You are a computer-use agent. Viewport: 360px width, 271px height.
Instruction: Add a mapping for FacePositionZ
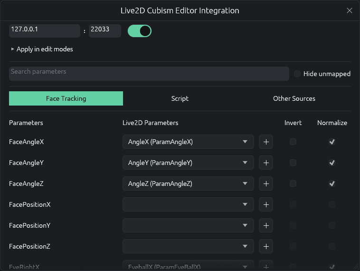tap(266, 246)
